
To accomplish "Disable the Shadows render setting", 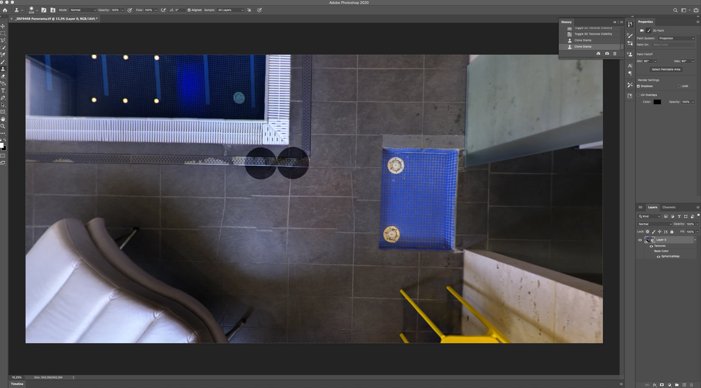I will click(x=638, y=86).
